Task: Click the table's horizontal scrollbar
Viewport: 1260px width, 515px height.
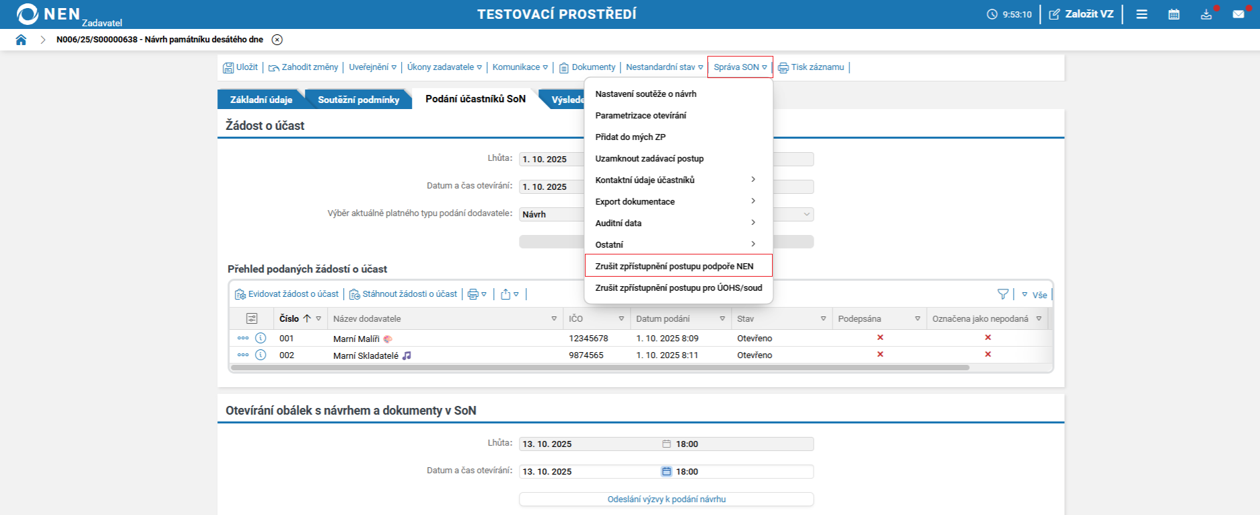Action: pyautogui.click(x=600, y=368)
